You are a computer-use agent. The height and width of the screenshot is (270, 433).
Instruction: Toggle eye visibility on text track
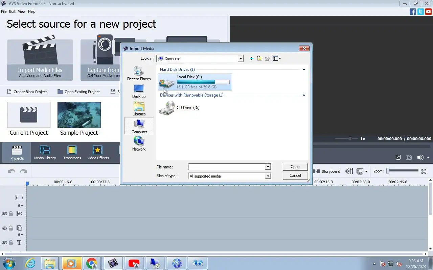[x=4, y=243]
